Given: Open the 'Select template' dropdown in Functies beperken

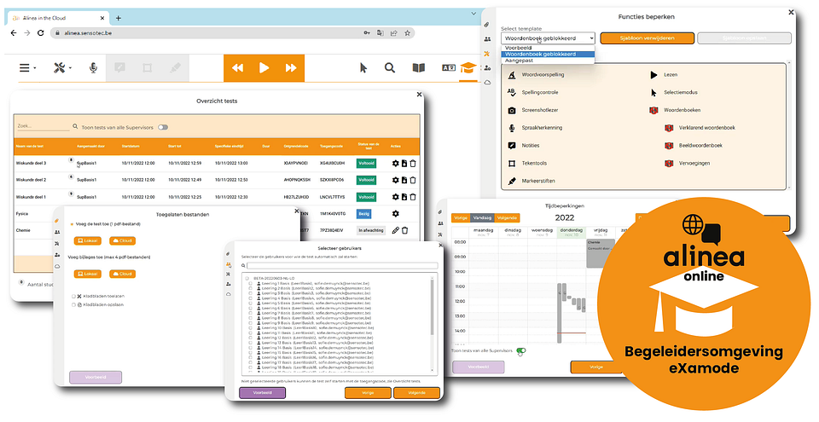Looking at the screenshot, I should [x=548, y=38].
